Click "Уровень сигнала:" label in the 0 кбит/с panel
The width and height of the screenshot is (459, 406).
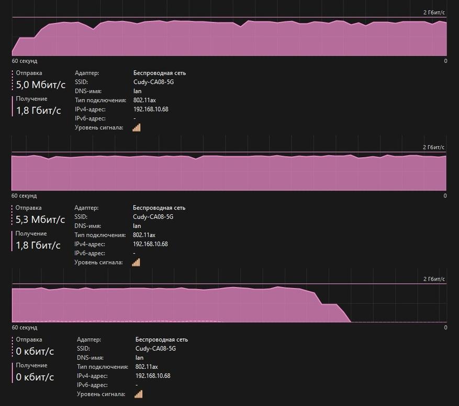[x=101, y=394]
